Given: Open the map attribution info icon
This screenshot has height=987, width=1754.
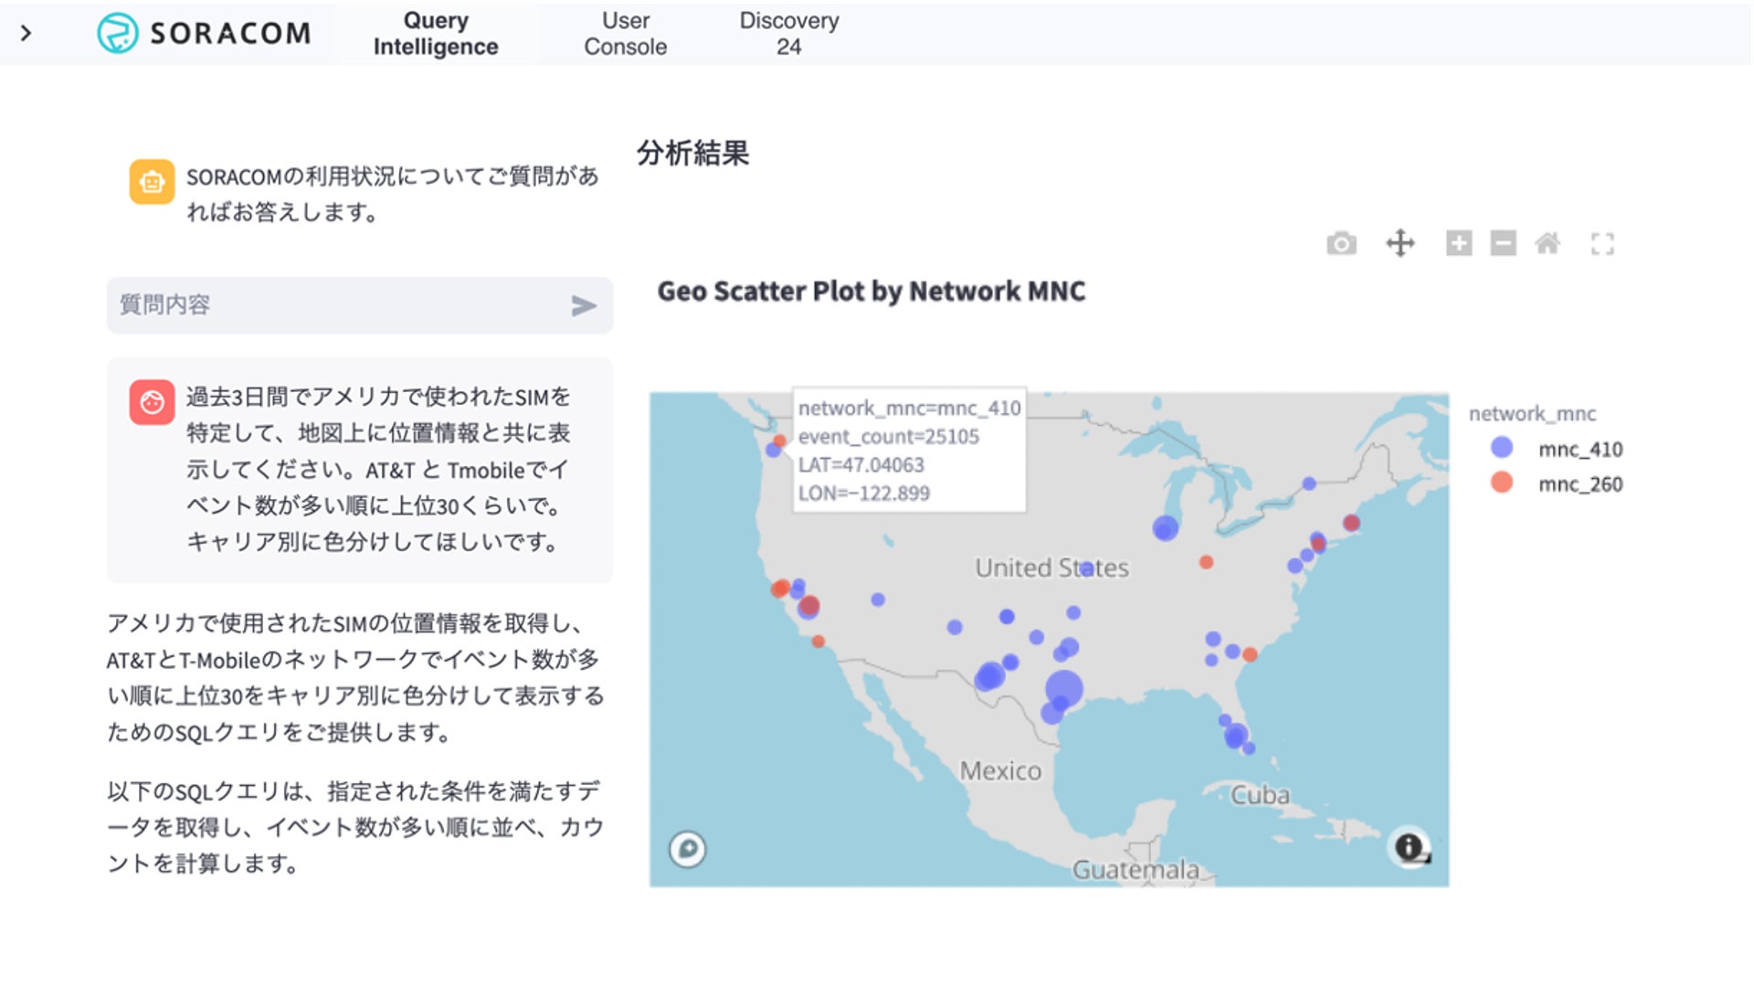Looking at the screenshot, I should click(1410, 847).
